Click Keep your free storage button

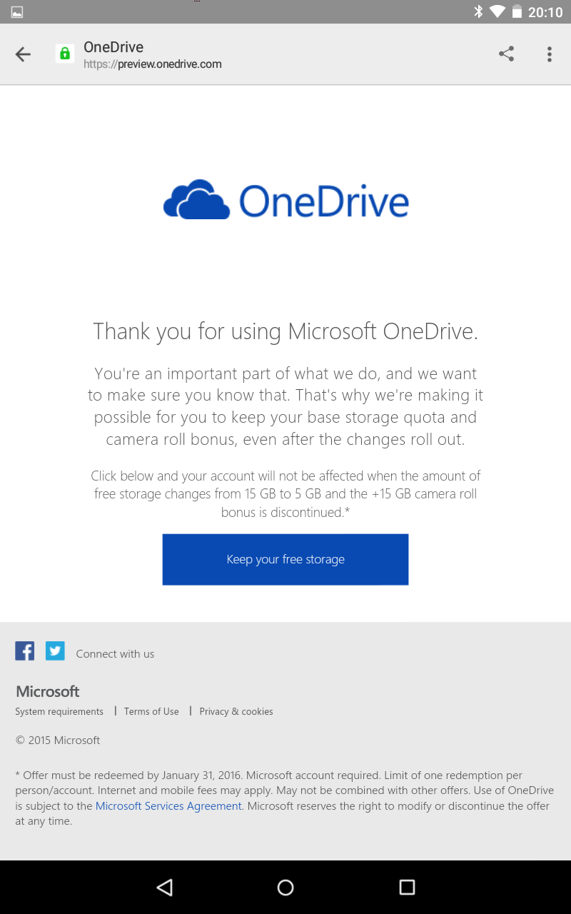pos(285,559)
